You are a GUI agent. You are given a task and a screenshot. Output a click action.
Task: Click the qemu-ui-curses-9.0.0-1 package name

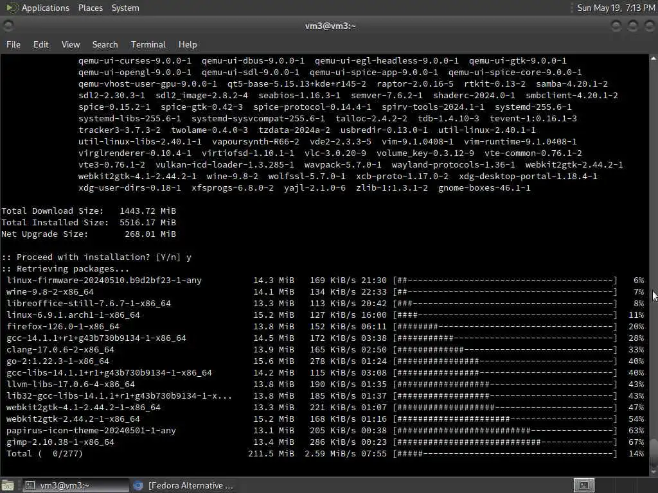135,61
